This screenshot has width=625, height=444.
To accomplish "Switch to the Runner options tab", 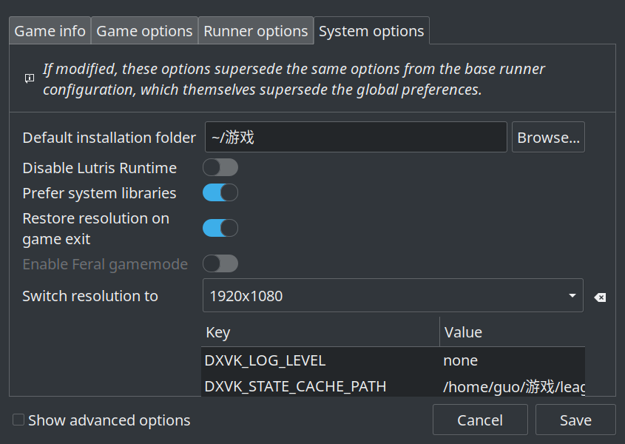I will click(x=255, y=30).
